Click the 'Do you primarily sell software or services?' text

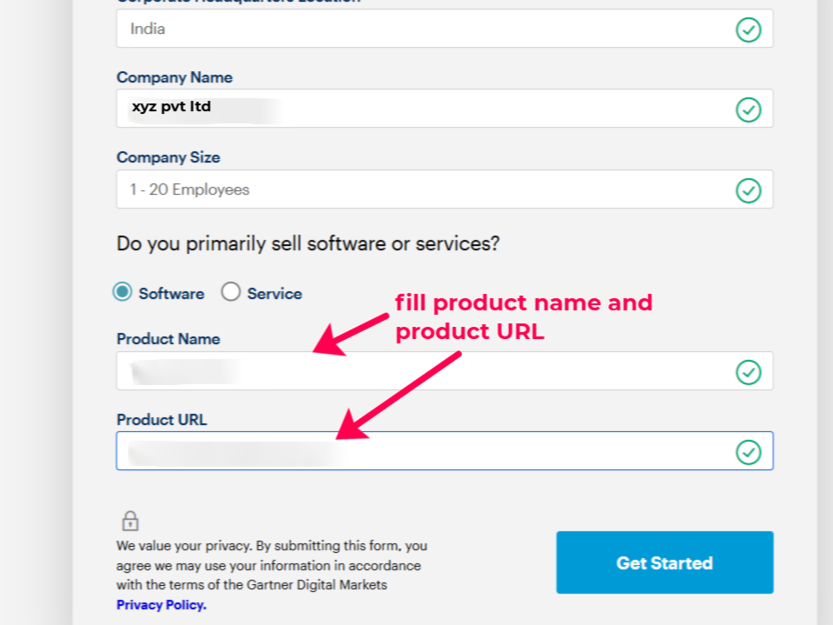click(308, 243)
